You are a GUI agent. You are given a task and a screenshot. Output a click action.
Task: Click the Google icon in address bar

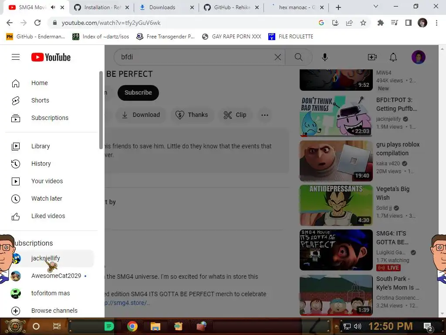tap(321, 23)
